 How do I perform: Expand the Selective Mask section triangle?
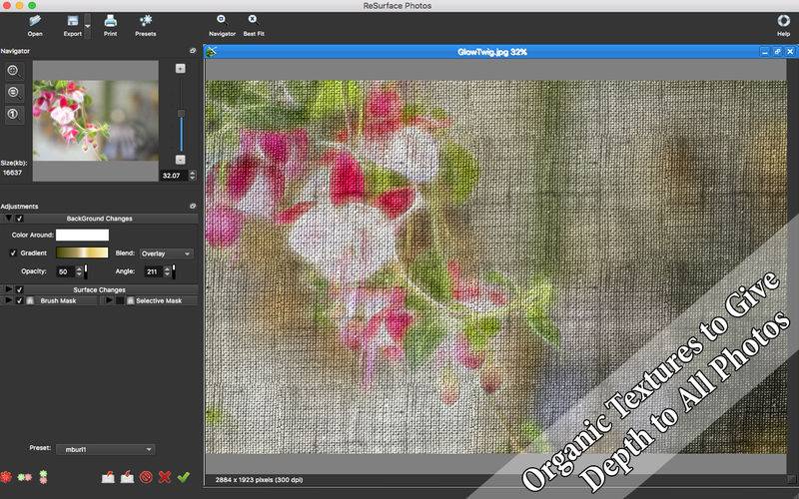(x=109, y=301)
